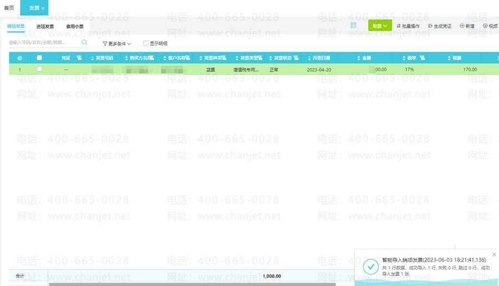Image resolution: width=499 pixels, height=286 pixels.
Task: Click the '--' voucher cell in row 1
Action: click(x=66, y=70)
